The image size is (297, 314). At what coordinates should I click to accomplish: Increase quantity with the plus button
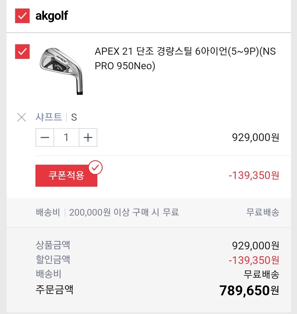(x=88, y=137)
